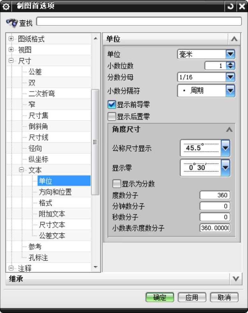This screenshot has height=313, width=248.
Task: Expand the 图纸格式 tree node
Action: pyautogui.click(x=11, y=39)
